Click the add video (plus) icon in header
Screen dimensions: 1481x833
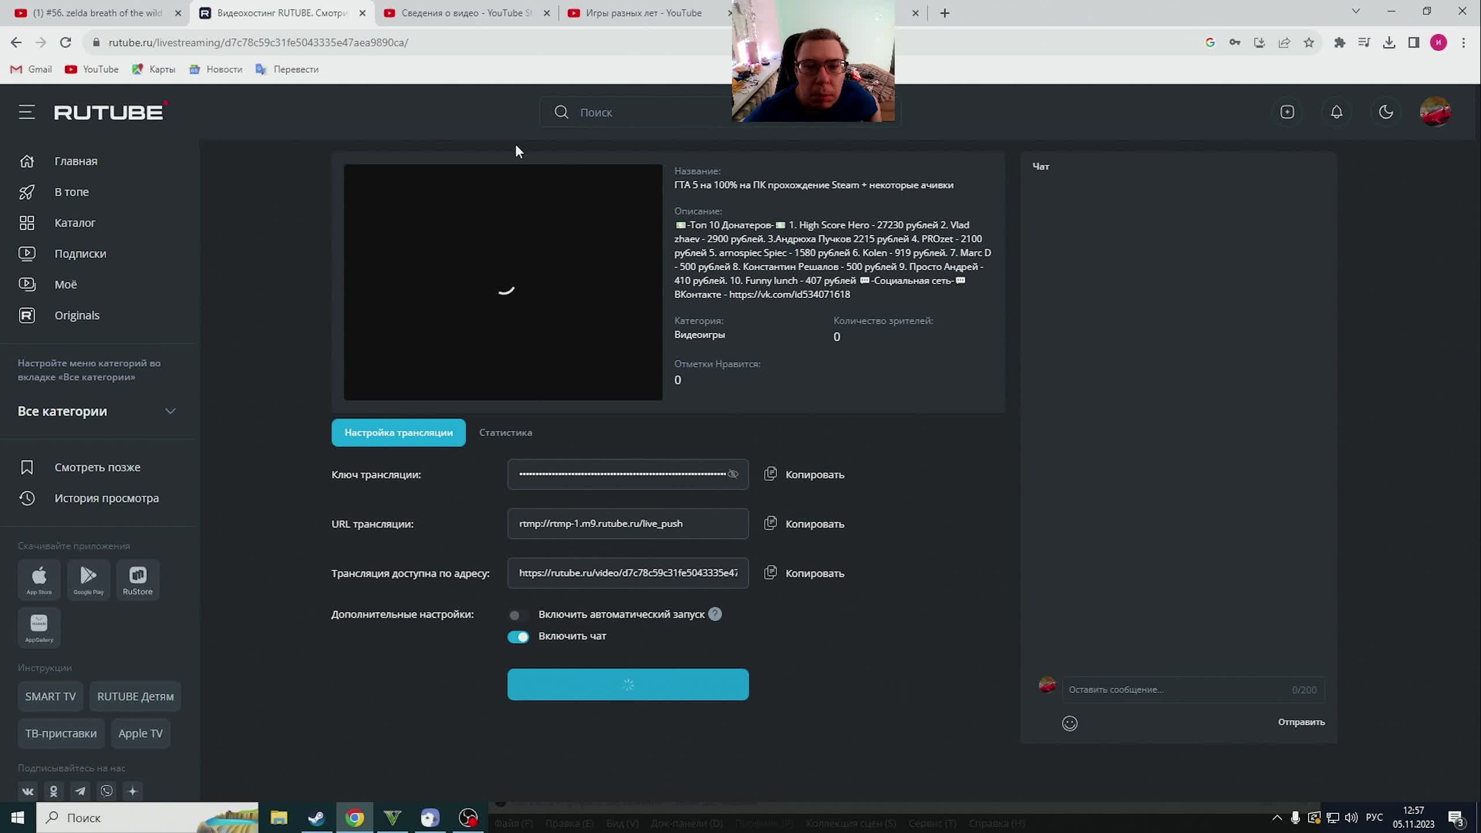[x=1287, y=111]
